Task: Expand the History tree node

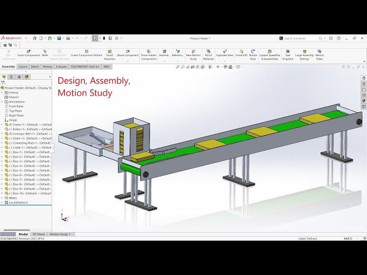Action: 2,93
